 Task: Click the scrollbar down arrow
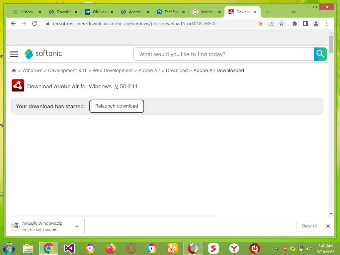point(331,214)
